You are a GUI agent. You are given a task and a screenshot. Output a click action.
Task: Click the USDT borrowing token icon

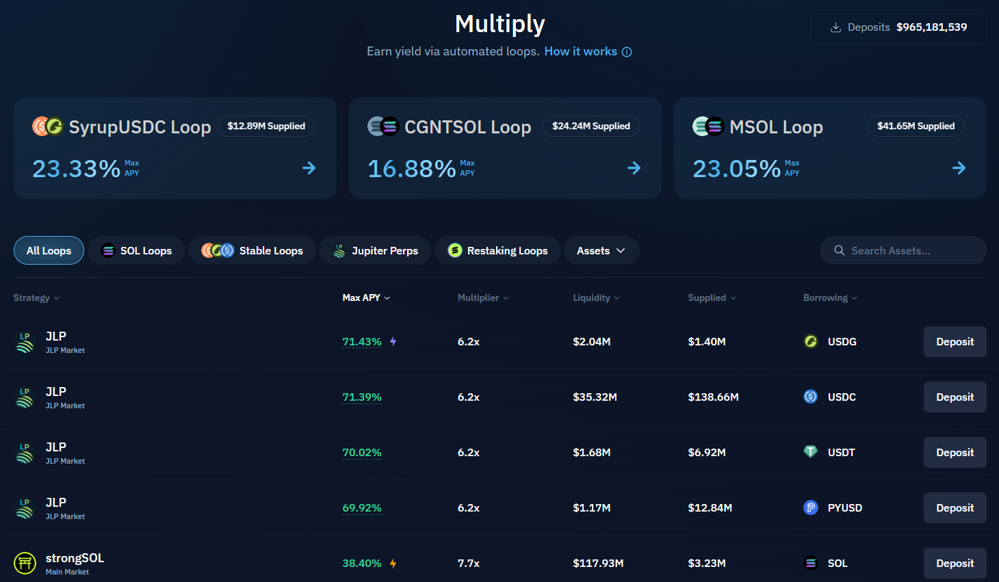[811, 452]
